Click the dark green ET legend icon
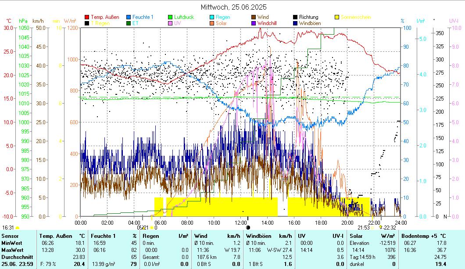The height and width of the screenshot is (269, 465). point(129,23)
